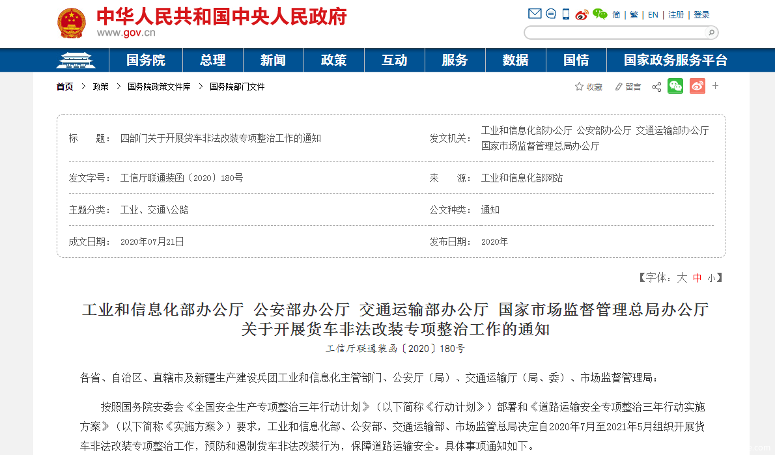Click the source value 工业和信息化部网站
Image resolution: width=775 pixels, height=455 pixels.
[522, 178]
